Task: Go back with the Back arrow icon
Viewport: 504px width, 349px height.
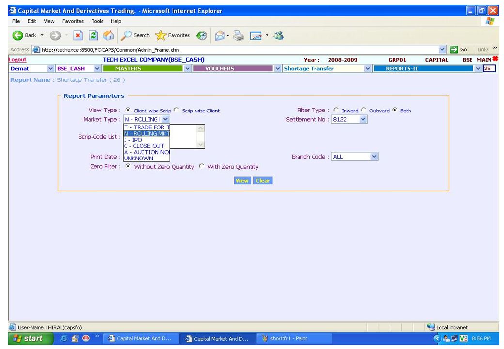Action: [17, 35]
